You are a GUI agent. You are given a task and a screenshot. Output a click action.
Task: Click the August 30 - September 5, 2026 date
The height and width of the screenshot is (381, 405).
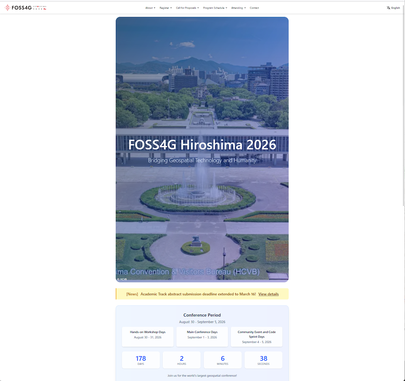(x=202, y=322)
